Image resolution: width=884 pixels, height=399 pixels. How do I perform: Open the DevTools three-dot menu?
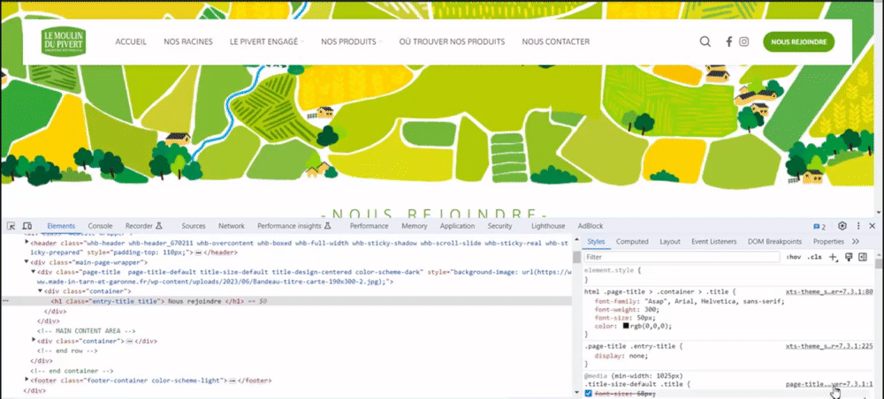(858, 226)
